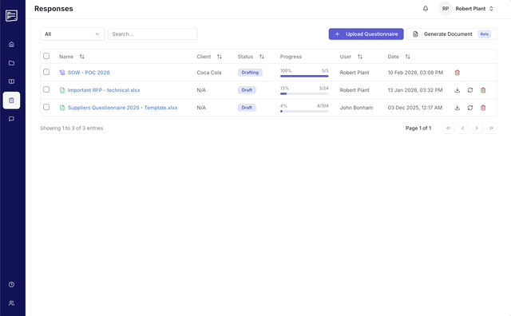This screenshot has width=511, height=316.
Task: Check the SOW - POC 2026 row checkbox
Action: point(46,72)
